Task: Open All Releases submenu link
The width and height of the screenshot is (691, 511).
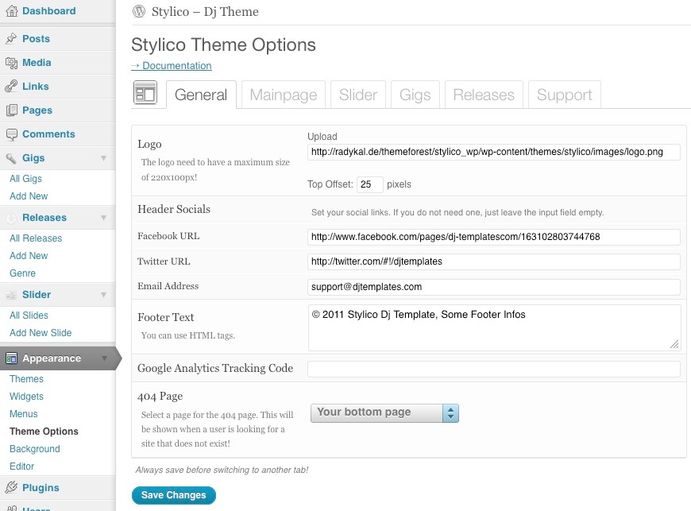Action: click(36, 238)
